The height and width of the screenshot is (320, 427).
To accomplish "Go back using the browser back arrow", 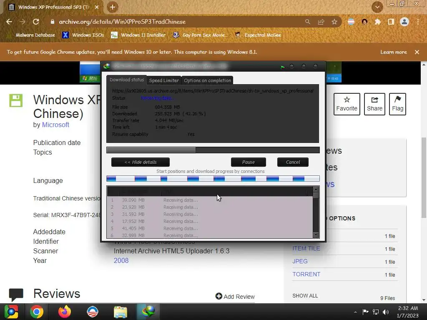I will tap(9, 22).
